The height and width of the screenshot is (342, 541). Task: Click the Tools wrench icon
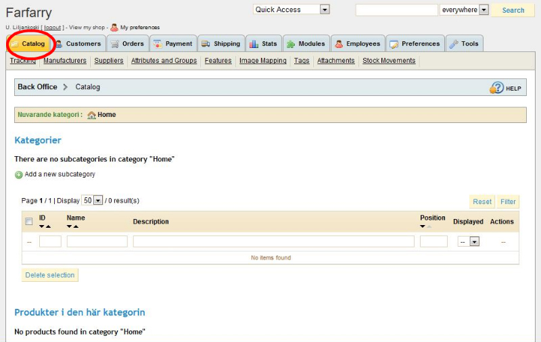(454, 44)
